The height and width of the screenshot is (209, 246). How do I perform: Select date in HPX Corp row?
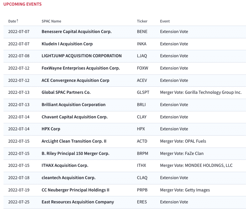(x=19, y=129)
